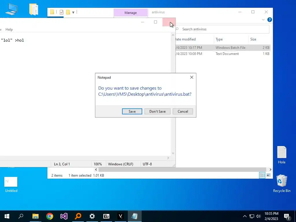Open Visual Studio from taskbar
This screenshot has width=296, height=222.
click(x=64, y=216)
